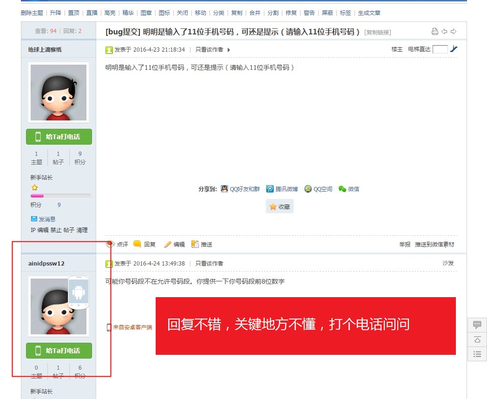This screenshot has height=399, width=487.
Task: Click the print icon beside thread title
Action: pos(435,31)
